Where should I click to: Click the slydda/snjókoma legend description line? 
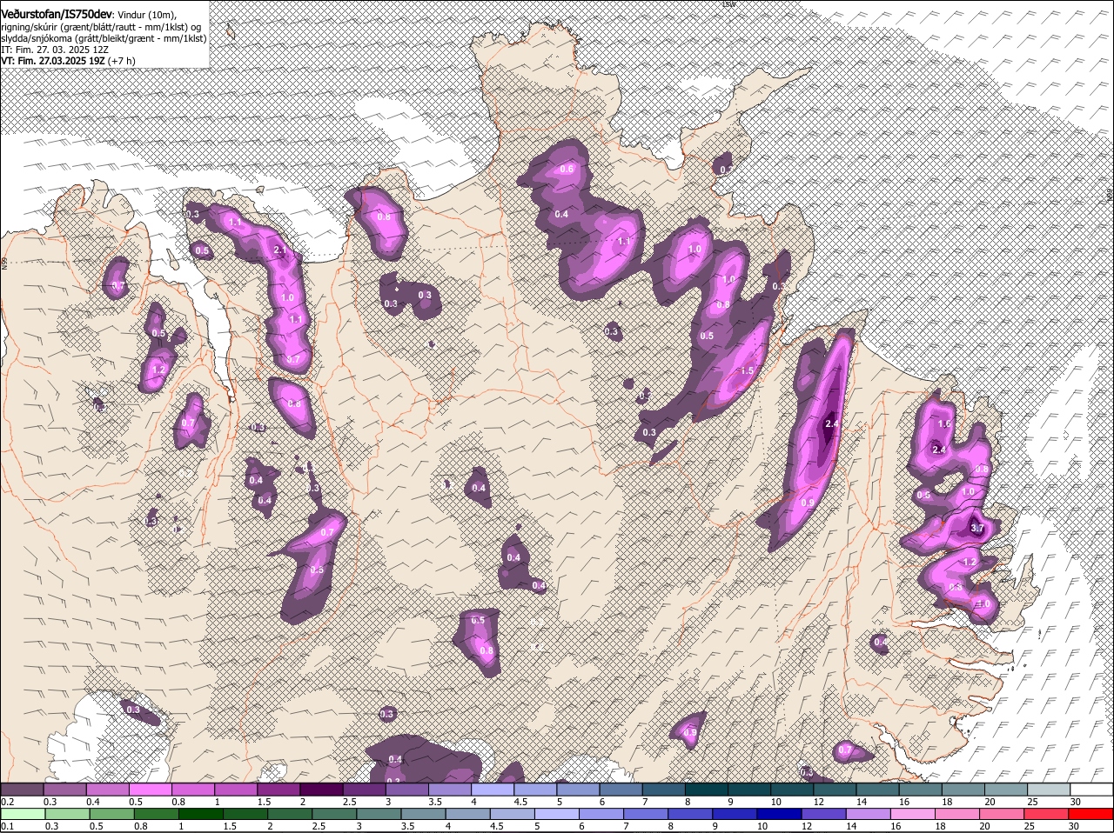click(104, 38)
